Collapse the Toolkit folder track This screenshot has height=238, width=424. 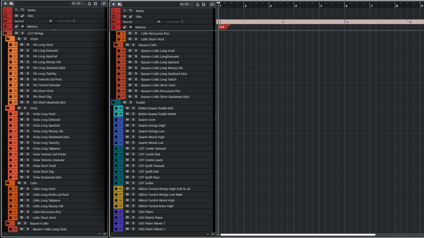[113, 102]
